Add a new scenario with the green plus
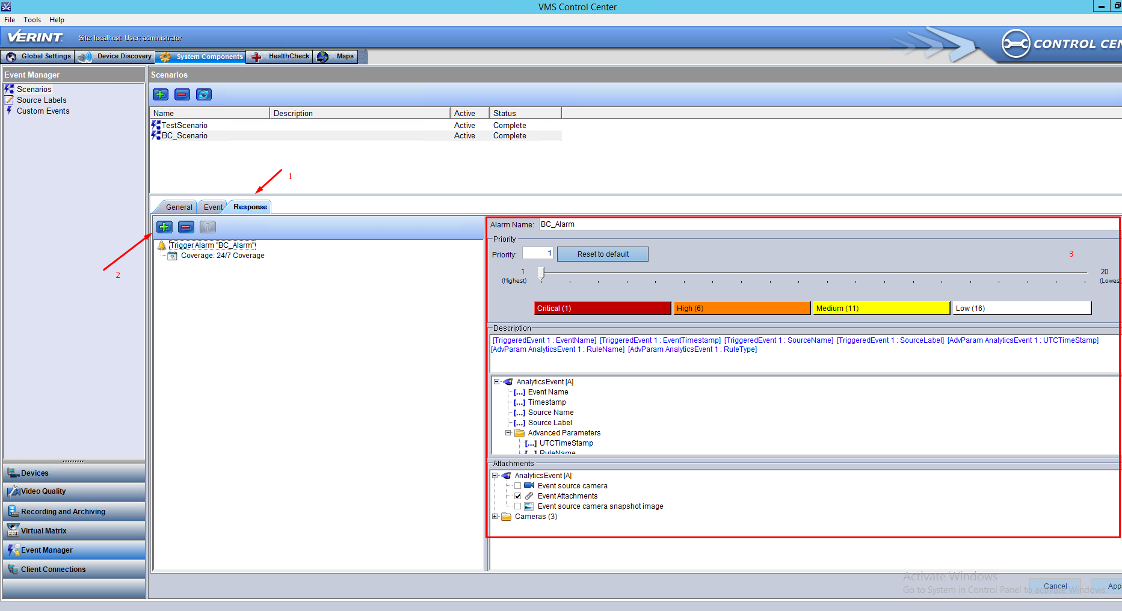 tap(161, 94)
